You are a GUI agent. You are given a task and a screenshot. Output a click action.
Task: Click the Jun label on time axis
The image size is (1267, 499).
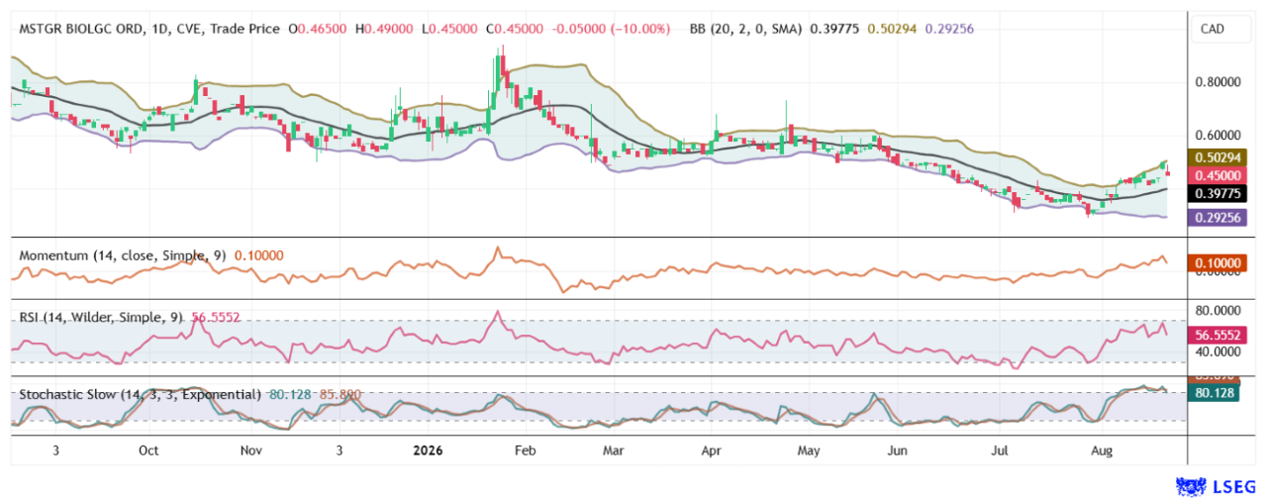[x=897, y=450]
